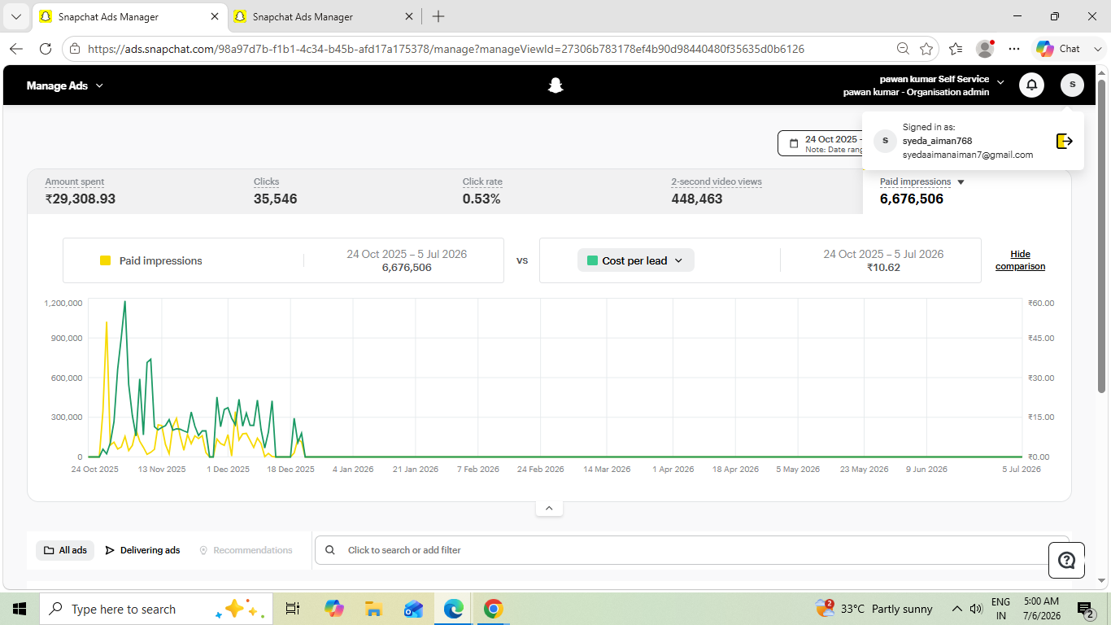
Task: Select the Delivering ads view
Action: pyautogui.click(x=142, y=550)
